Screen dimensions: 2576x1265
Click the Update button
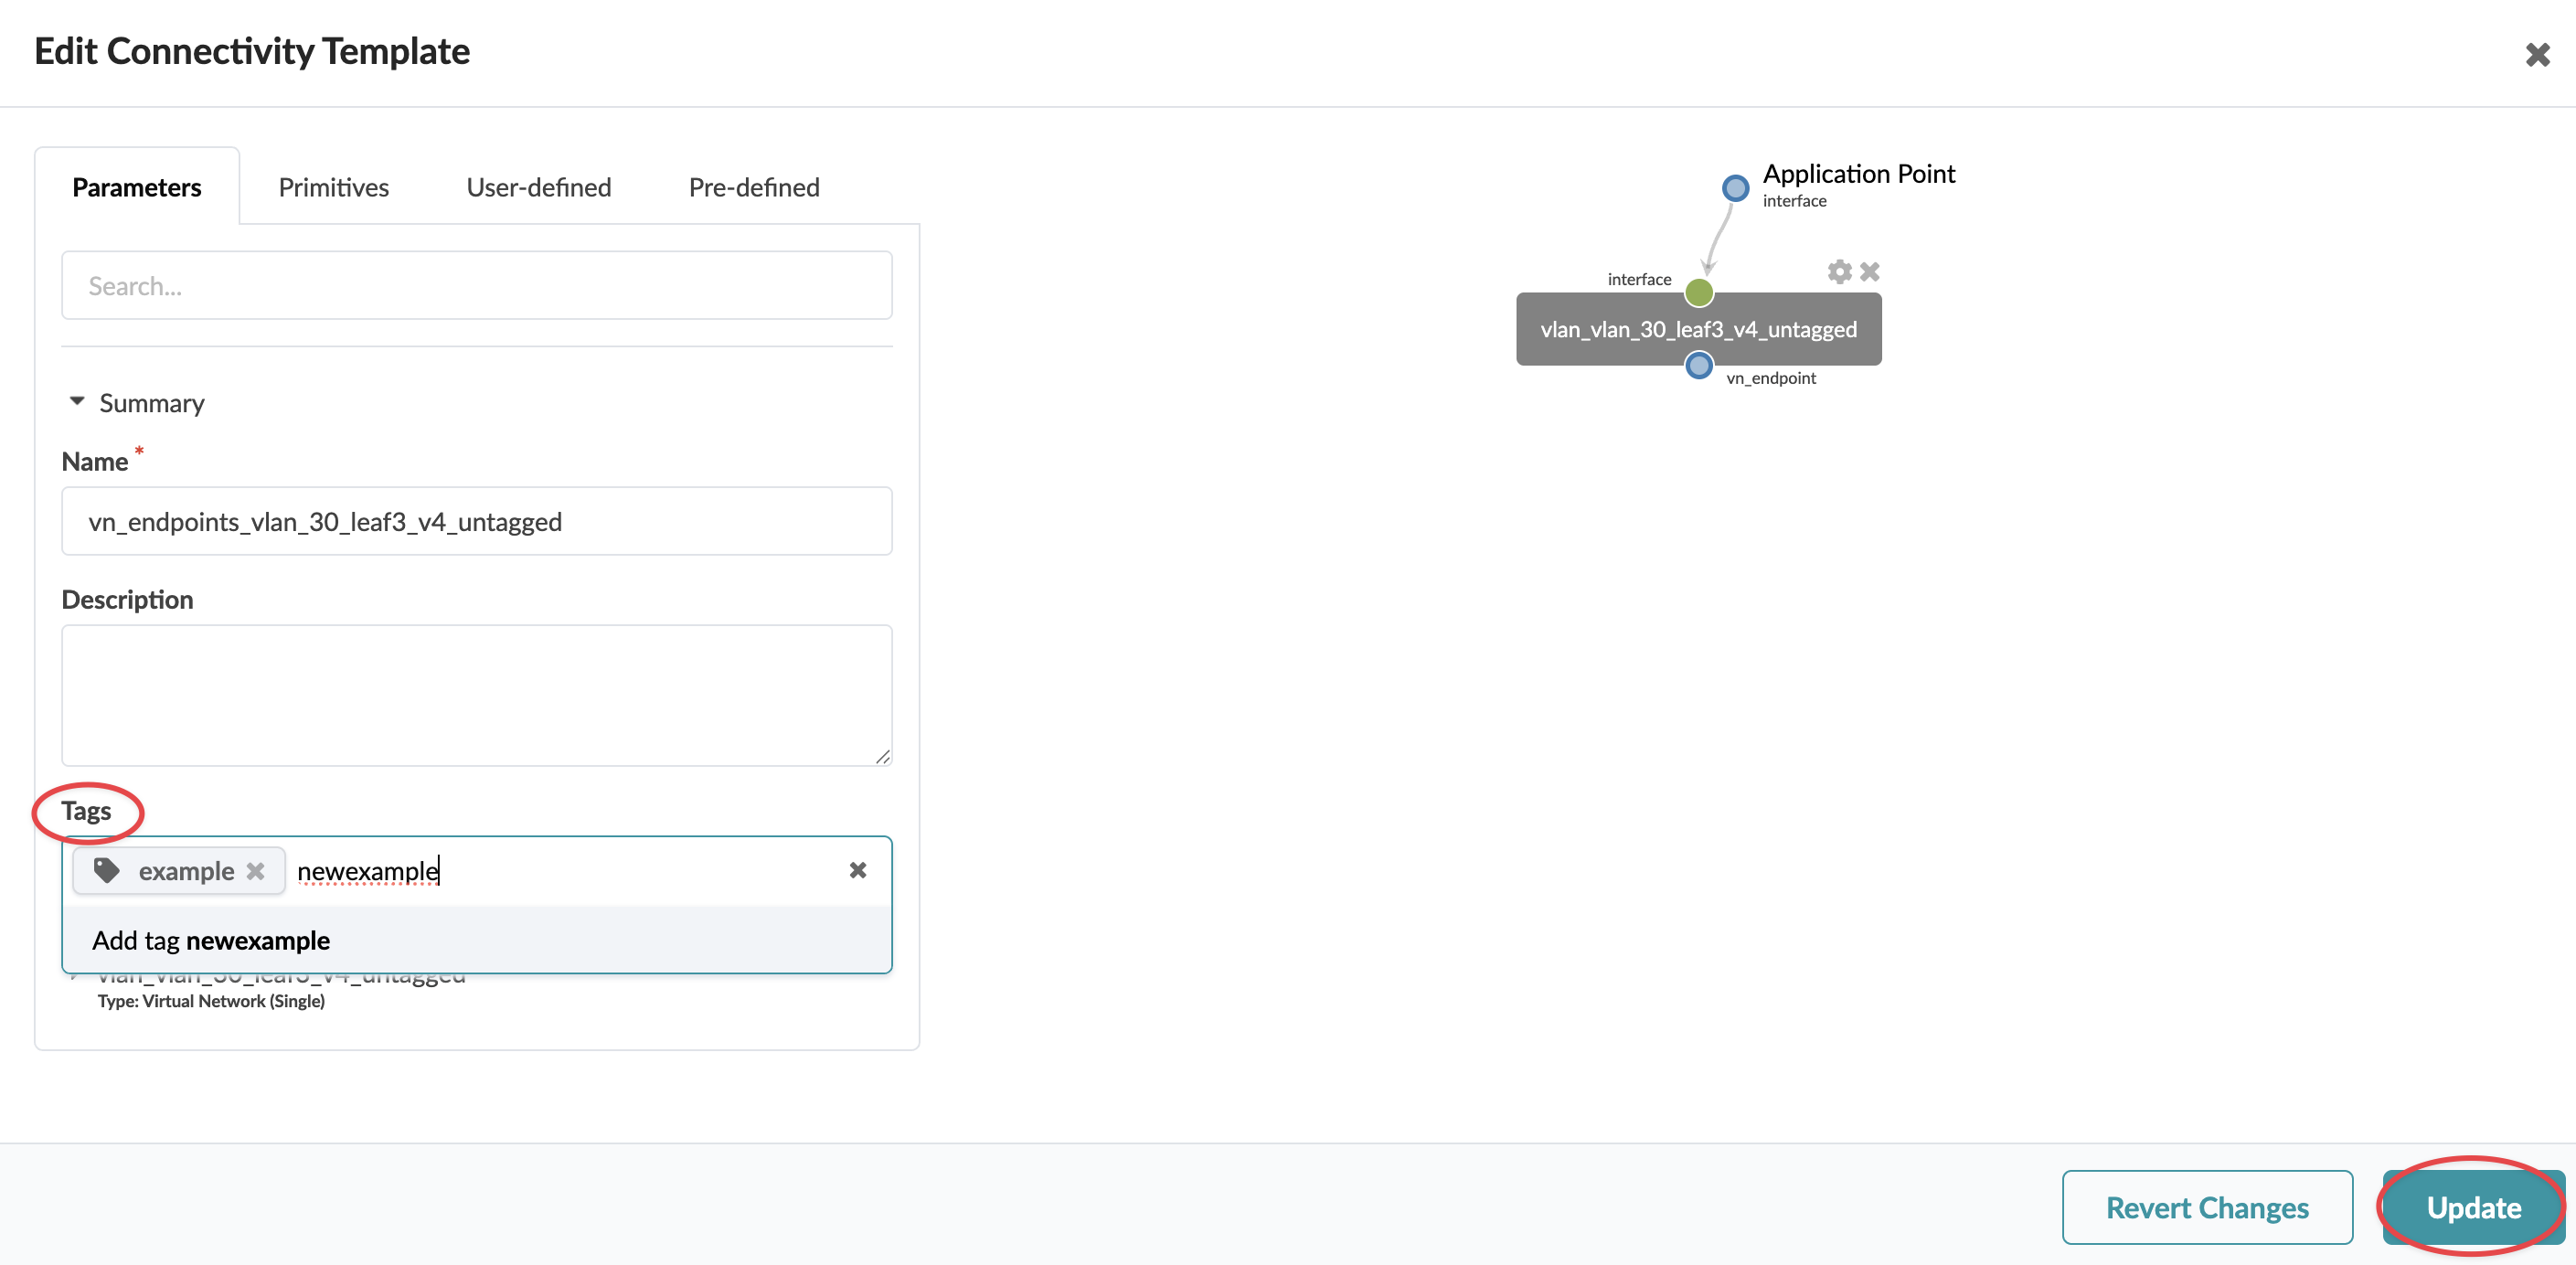[2472, 1207]
